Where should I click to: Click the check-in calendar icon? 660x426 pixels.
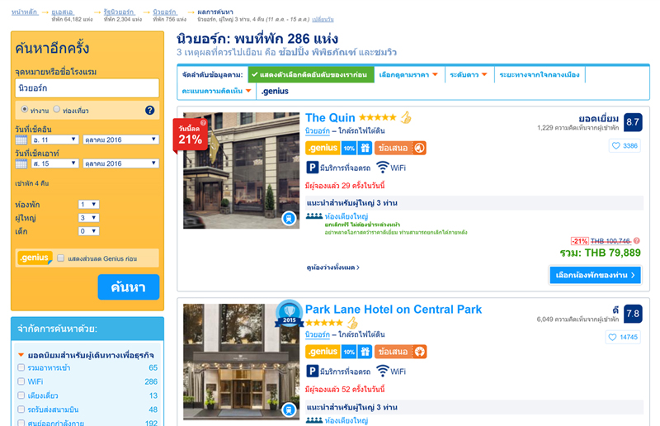[x=21, y=140]
